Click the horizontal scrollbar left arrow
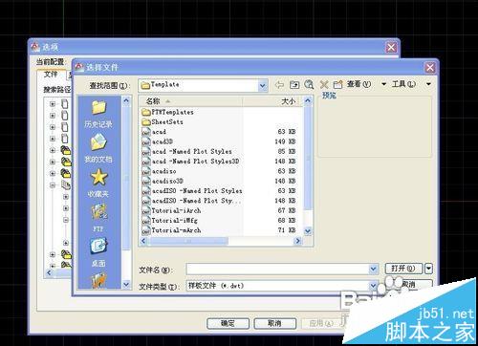478x346 pixels. coord(143,241)
